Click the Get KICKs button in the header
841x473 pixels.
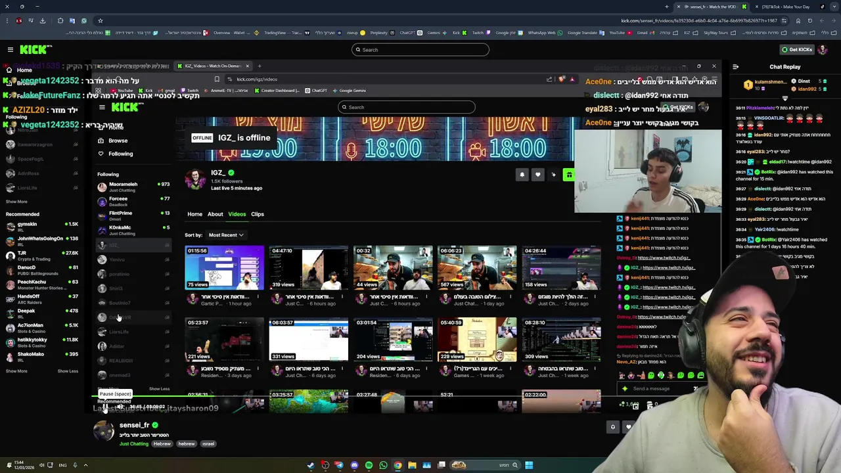tap(796, 49)
